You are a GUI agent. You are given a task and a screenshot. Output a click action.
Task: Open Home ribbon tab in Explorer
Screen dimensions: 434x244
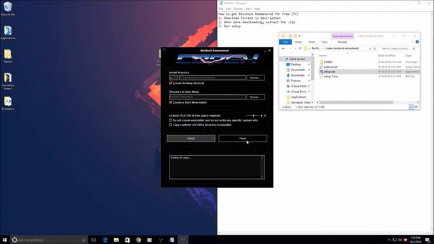298,42
